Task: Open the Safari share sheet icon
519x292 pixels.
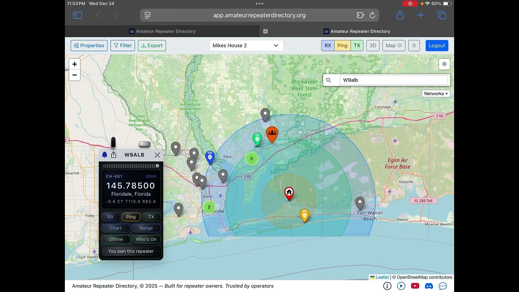Action: 400,15
